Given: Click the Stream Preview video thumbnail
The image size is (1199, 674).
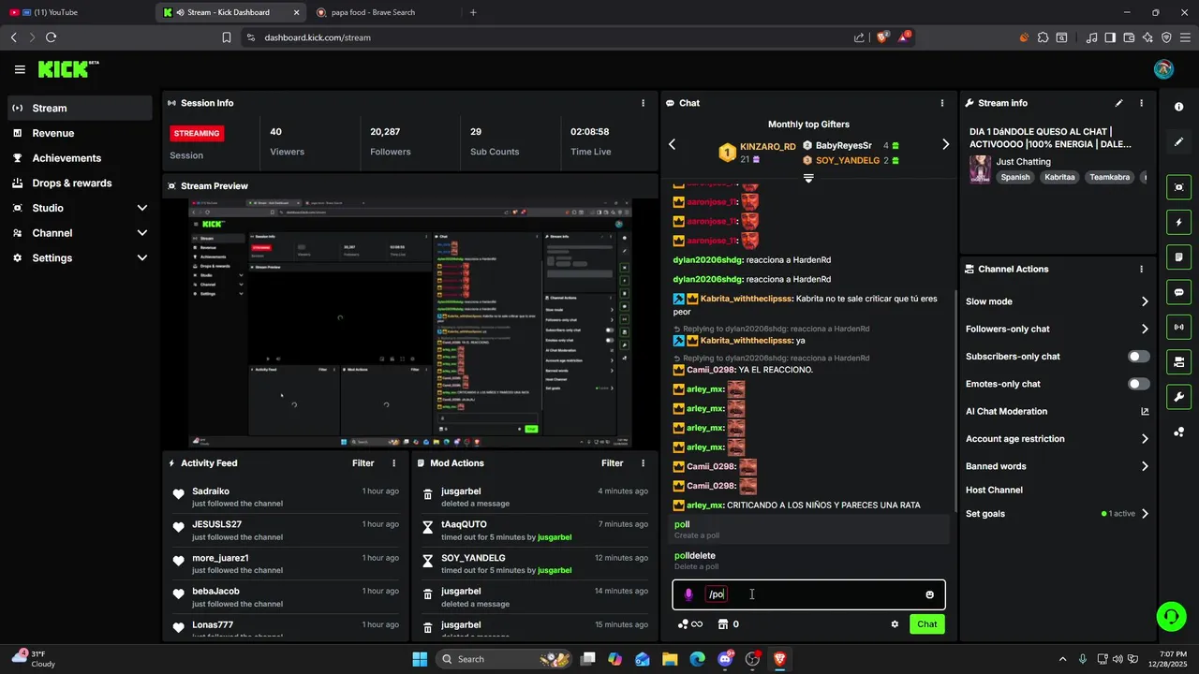Looking at the screenshot, I should click(410, 324).
